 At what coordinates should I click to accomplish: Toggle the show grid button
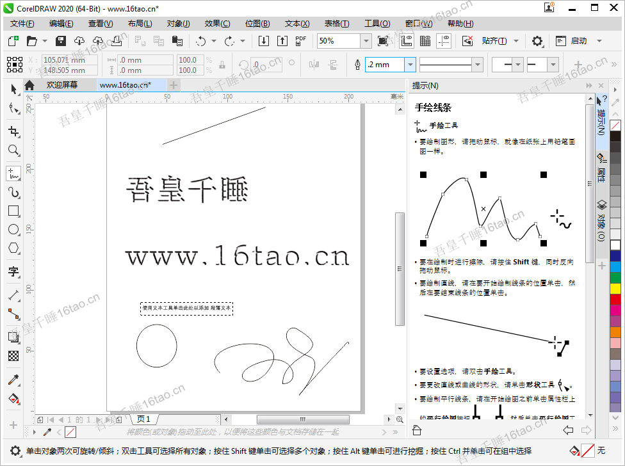coord(425,41)
